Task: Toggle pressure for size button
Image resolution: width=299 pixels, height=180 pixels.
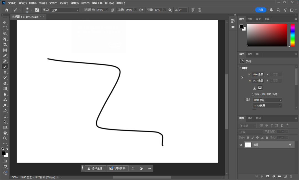Action: pos(192,10)
